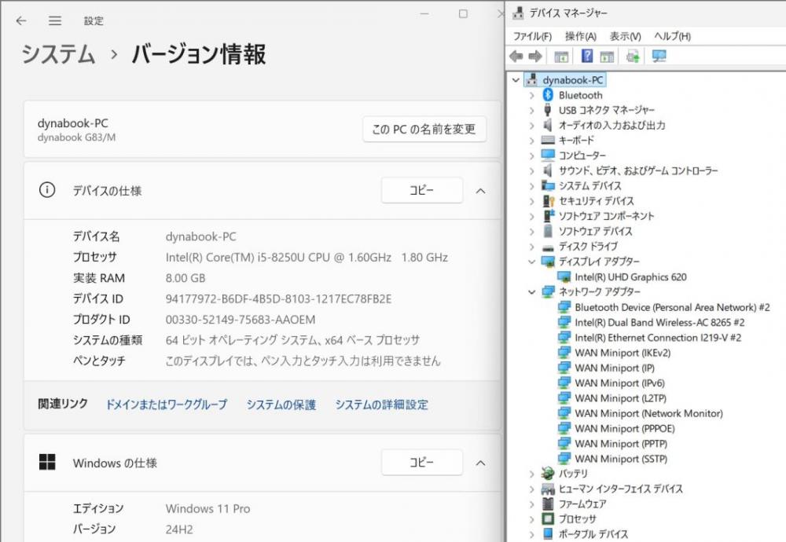This screenshot has height=542, width=786.
Task: Click scan for hardware changes monitor icon
Action: click(x=659, y=56)
